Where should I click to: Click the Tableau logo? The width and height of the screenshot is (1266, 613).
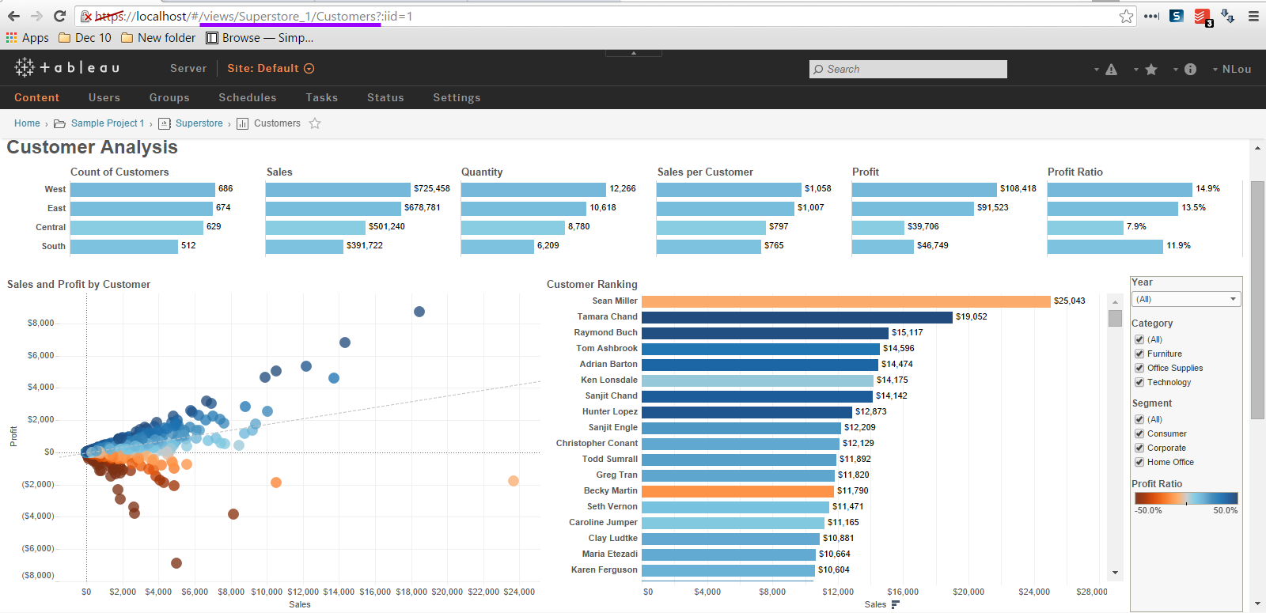point(67,68)
